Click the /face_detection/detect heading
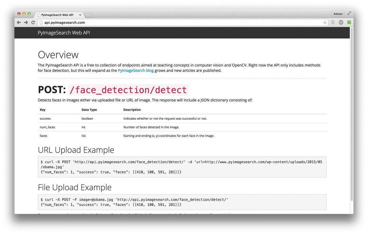The width and height of the screenshot is (368, 234). tap(128, 90)
